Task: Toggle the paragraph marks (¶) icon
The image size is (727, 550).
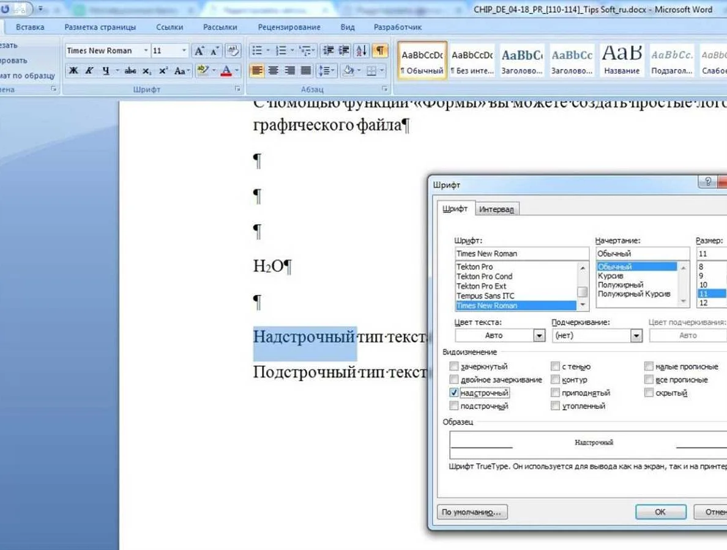Action: coord(380,51)
